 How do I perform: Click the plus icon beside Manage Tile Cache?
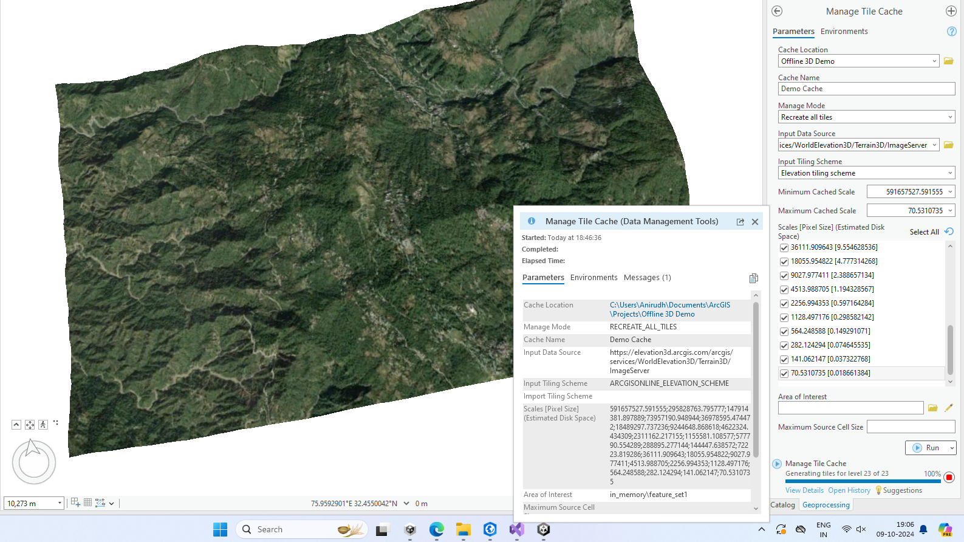click(951, 11)
